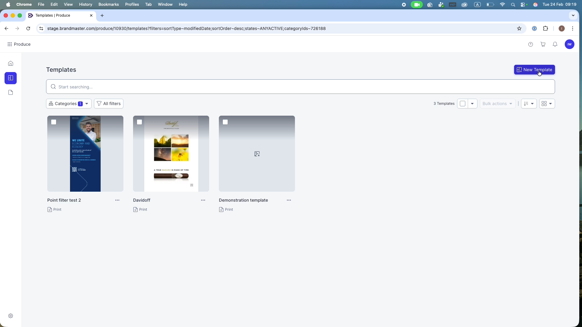The width and height of the screenshot is (582, 327).
Task: Open the sort order dropdown
Action: pos(529,104)
